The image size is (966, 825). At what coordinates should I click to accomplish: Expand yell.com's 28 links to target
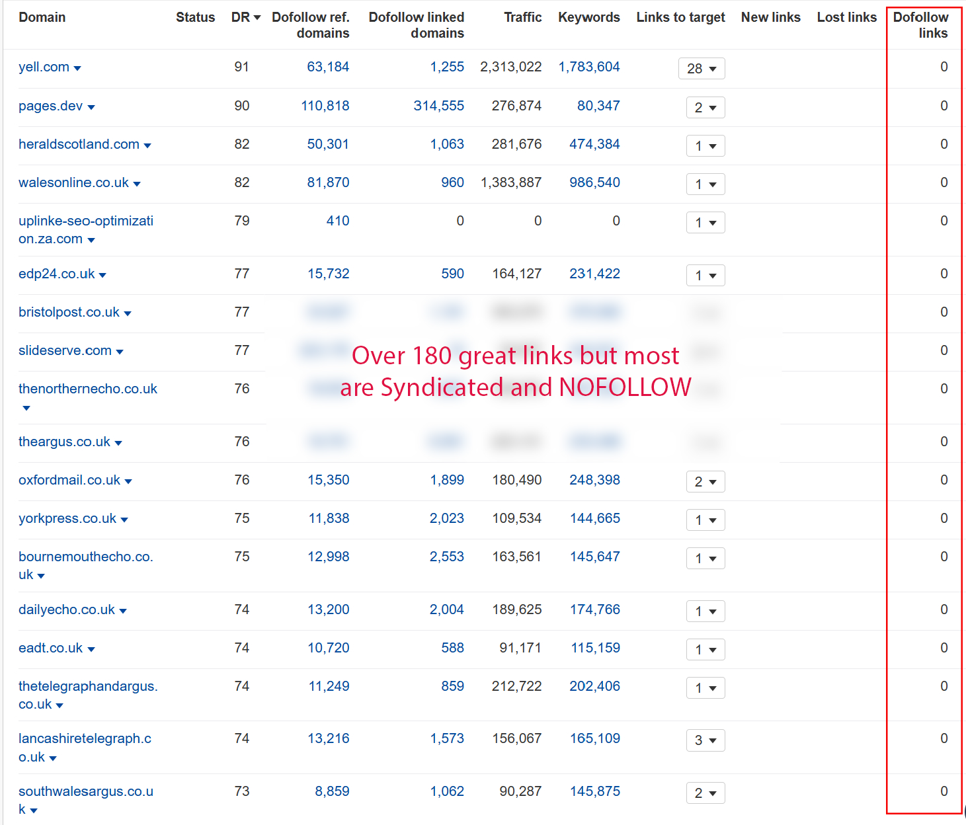(702, 69)
